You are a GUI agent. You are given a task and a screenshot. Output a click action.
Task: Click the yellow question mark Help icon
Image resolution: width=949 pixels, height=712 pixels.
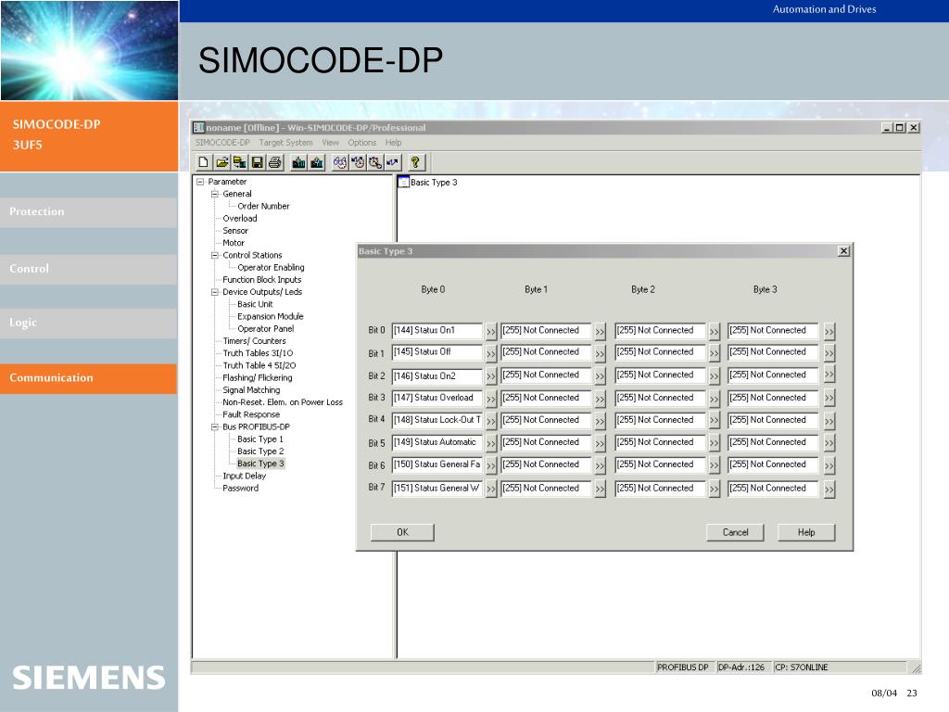point(415,162)
